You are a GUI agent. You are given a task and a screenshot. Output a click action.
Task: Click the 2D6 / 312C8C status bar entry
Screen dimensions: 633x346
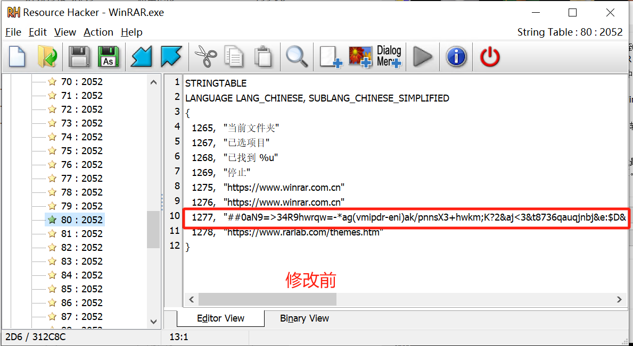36,337
